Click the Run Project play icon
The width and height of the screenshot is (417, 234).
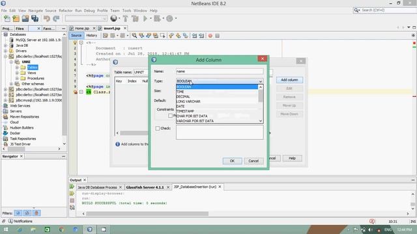pos(145,18)
